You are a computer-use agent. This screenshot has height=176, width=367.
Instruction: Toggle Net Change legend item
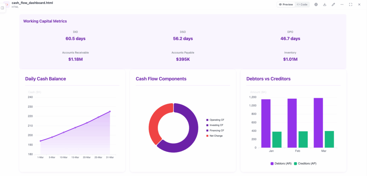214,136
